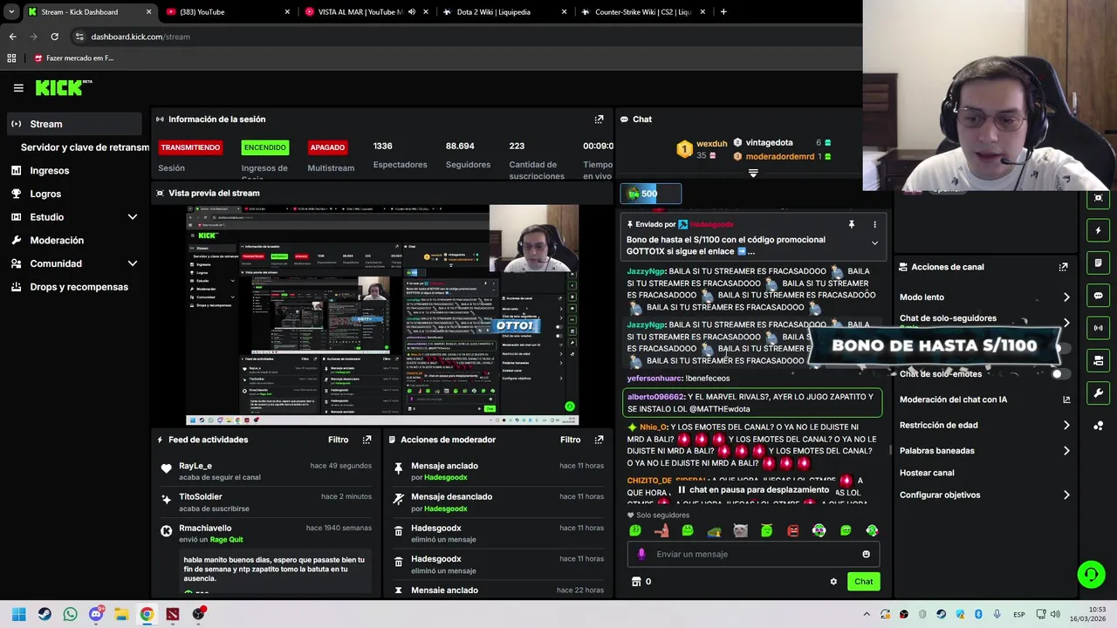The image size is (1117, 628).
Task: Click chat en pausa para desplazamiento banner
Action: 752,490
